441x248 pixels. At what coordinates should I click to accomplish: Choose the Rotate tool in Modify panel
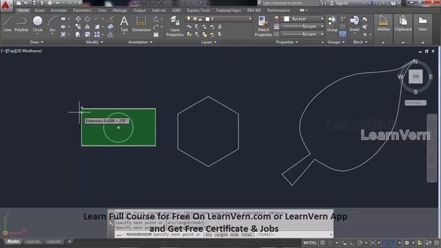(x=88, y=19)
